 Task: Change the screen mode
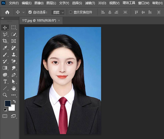(x=14, y=116)
